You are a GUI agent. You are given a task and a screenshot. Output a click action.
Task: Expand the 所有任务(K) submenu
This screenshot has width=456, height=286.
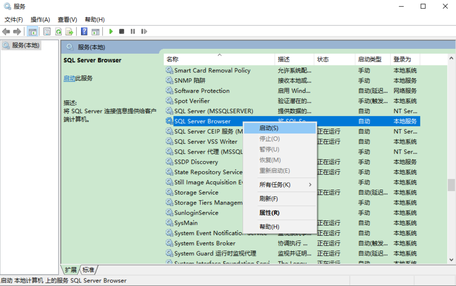click(x=280, y=185)
